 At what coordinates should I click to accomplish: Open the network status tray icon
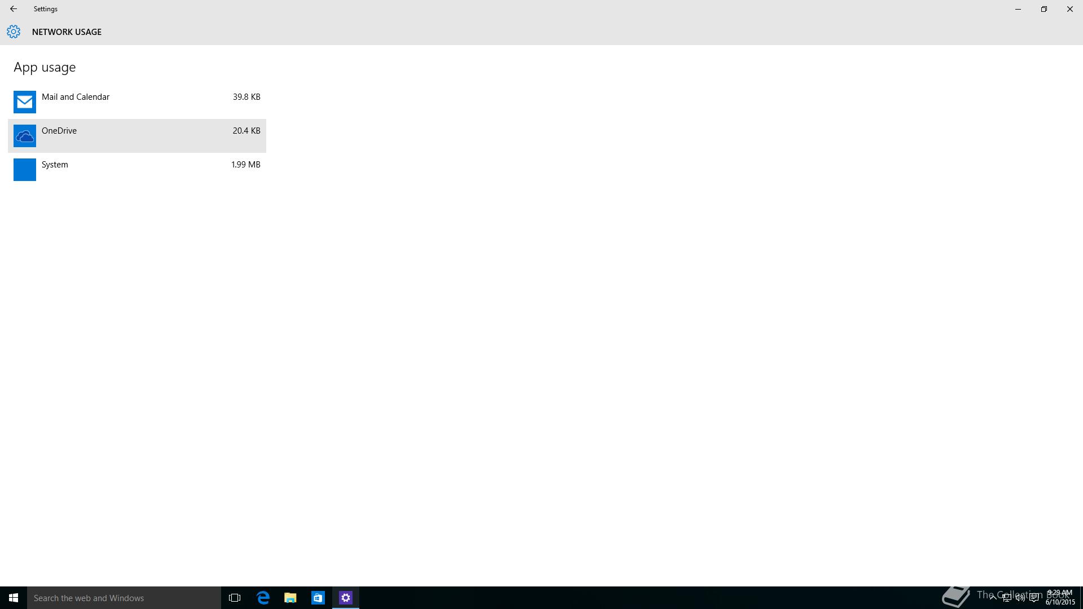[x=1006, y=598]
